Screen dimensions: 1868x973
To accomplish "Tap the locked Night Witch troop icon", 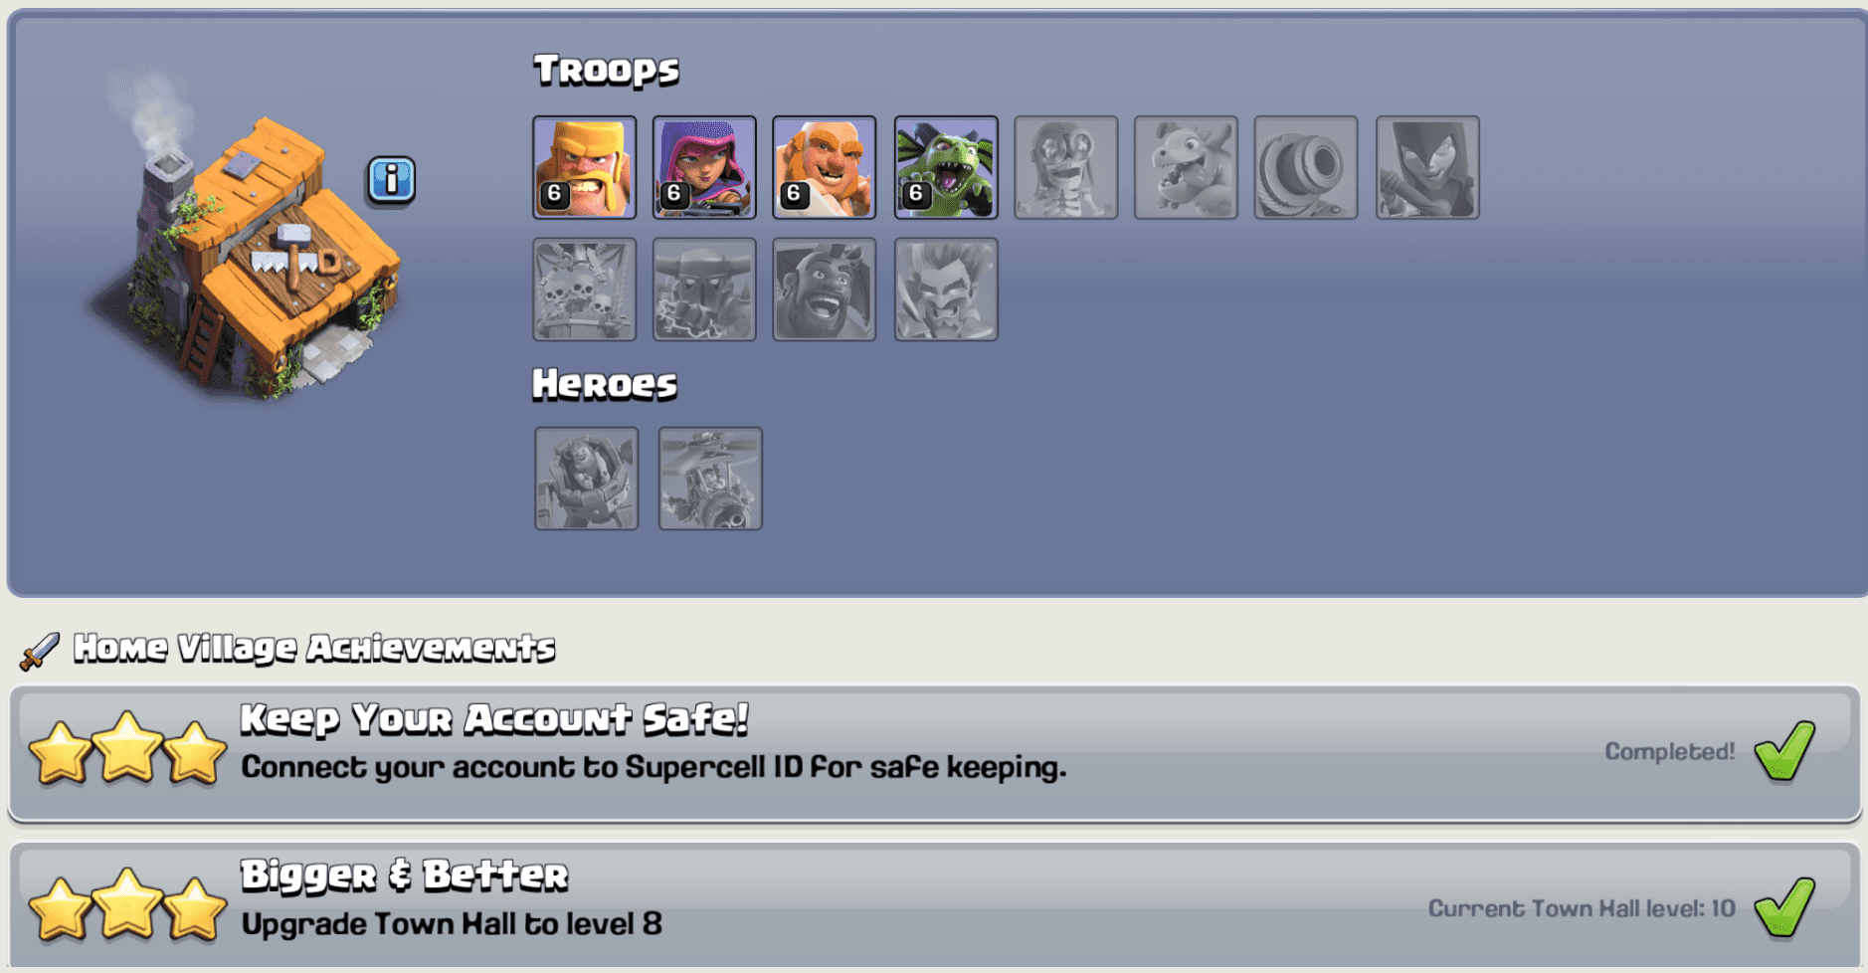I will [x=1427, y=167].
